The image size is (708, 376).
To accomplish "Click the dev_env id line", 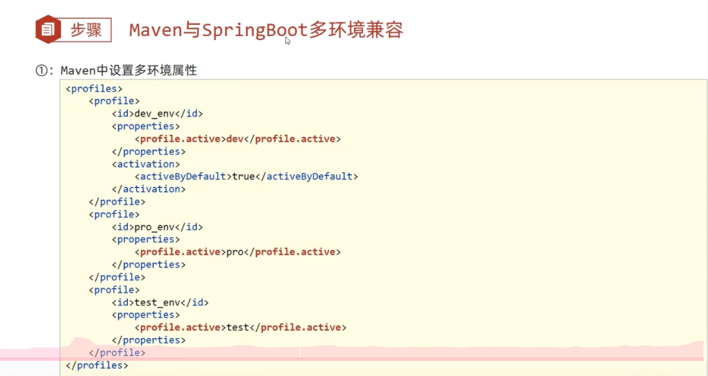I will click(158, 113).
